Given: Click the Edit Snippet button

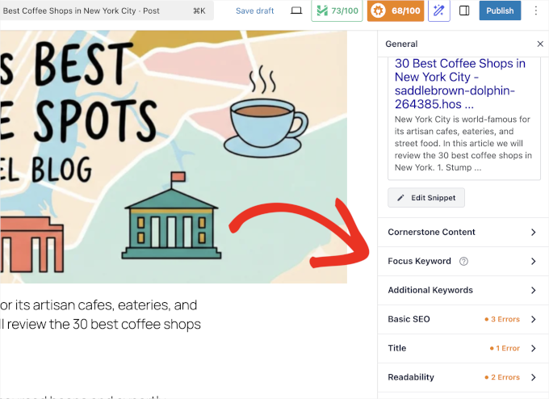Looking at the screenshot, I should tap(426, 198).
